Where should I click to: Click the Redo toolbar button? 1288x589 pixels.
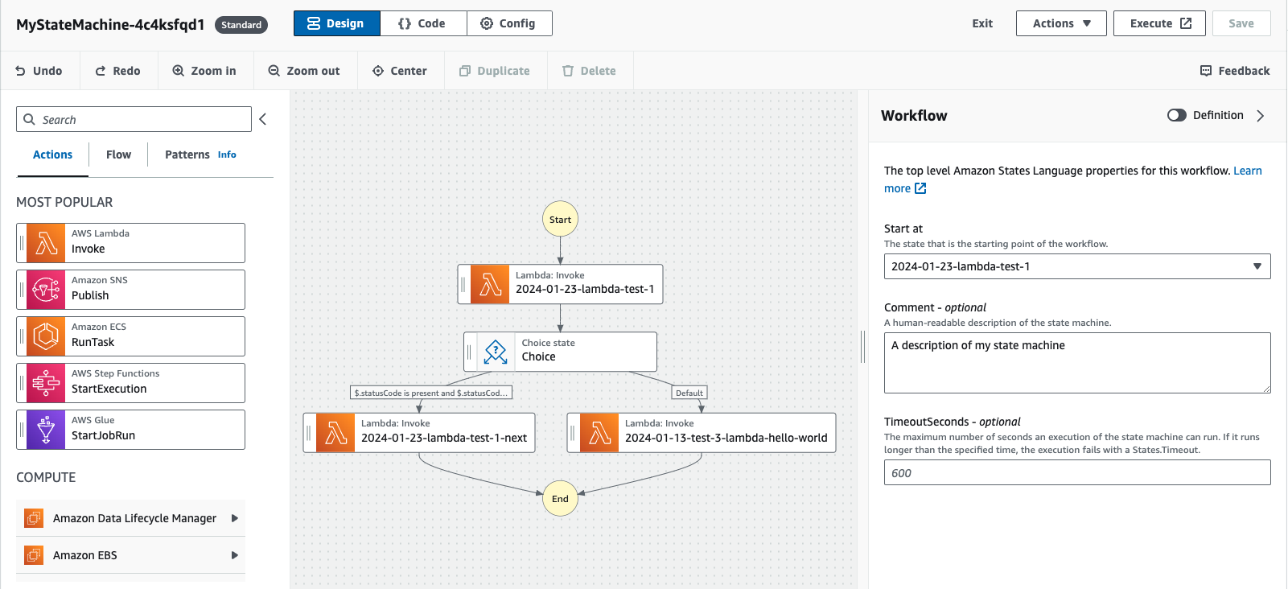[x=117, y=71]
